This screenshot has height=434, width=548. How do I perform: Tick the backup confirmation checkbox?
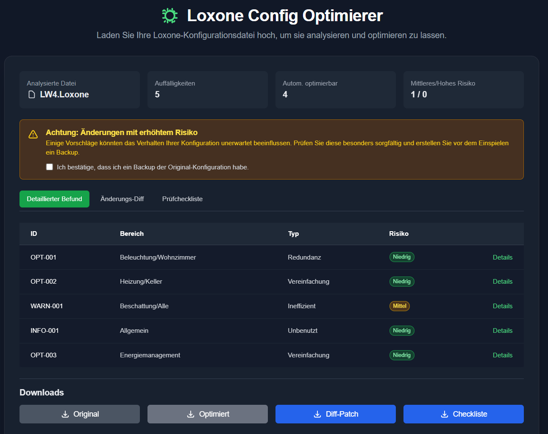(x=50, y=167)
